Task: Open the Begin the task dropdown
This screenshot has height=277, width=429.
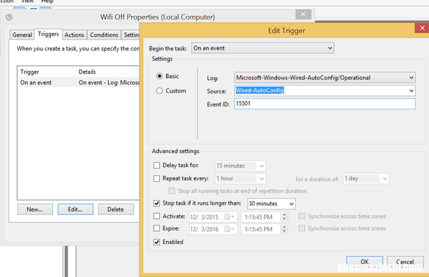Action: click(x=263, y=48)
